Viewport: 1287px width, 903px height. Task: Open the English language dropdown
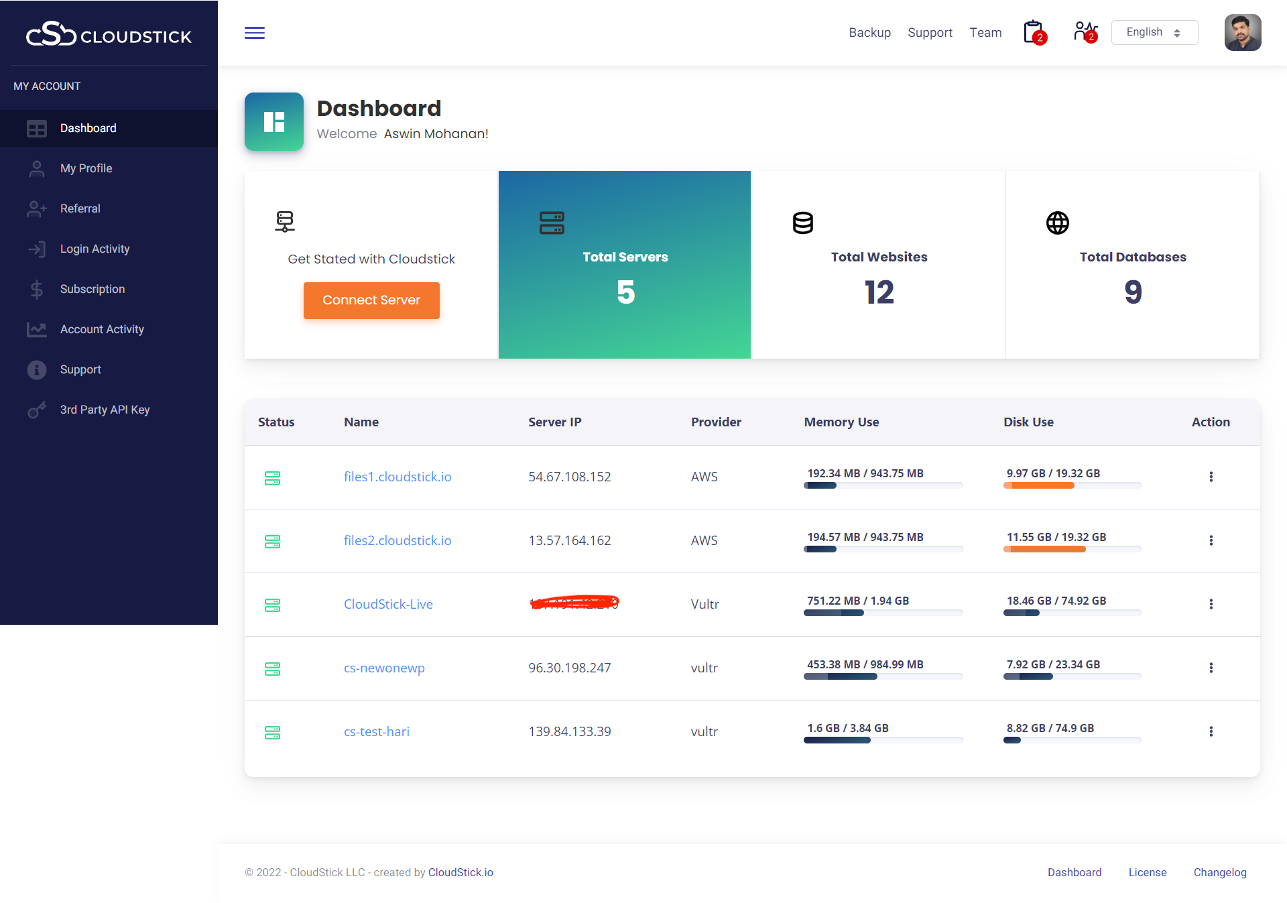click(x=1154, y=32)
